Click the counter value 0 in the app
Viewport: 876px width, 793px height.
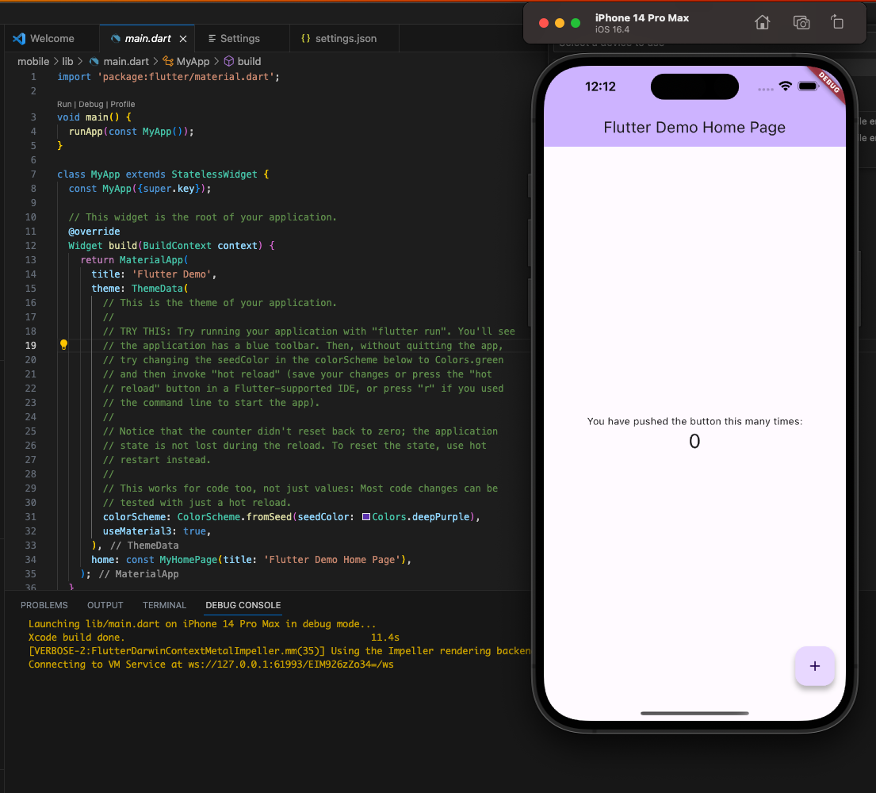pyautogui.click(x=694, y=442)
